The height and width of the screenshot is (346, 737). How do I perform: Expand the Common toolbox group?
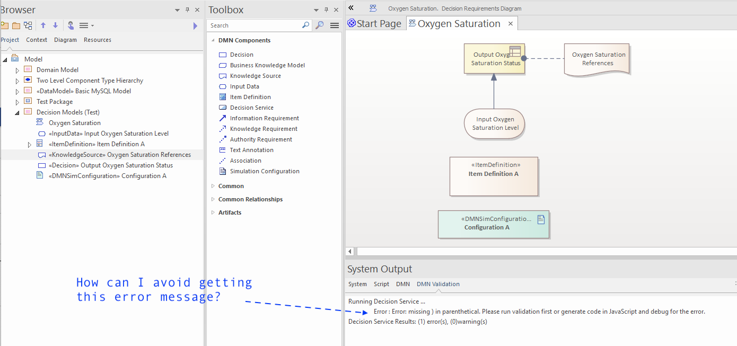[x=213, y=186]
